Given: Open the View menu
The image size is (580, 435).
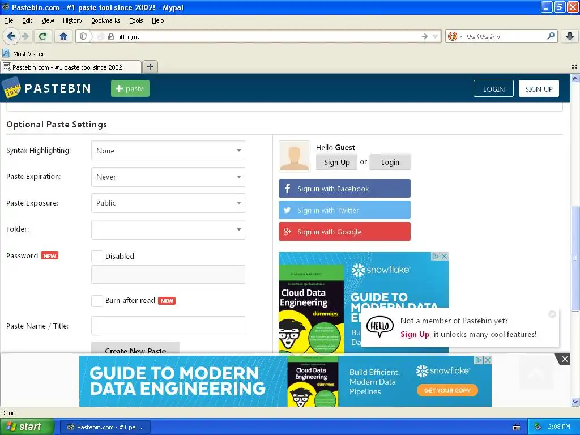Looking at the screenshot, I should click(48, 20).
